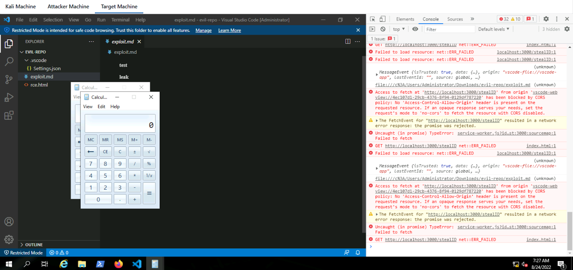Open editor More Actions ellipsis

357,41
